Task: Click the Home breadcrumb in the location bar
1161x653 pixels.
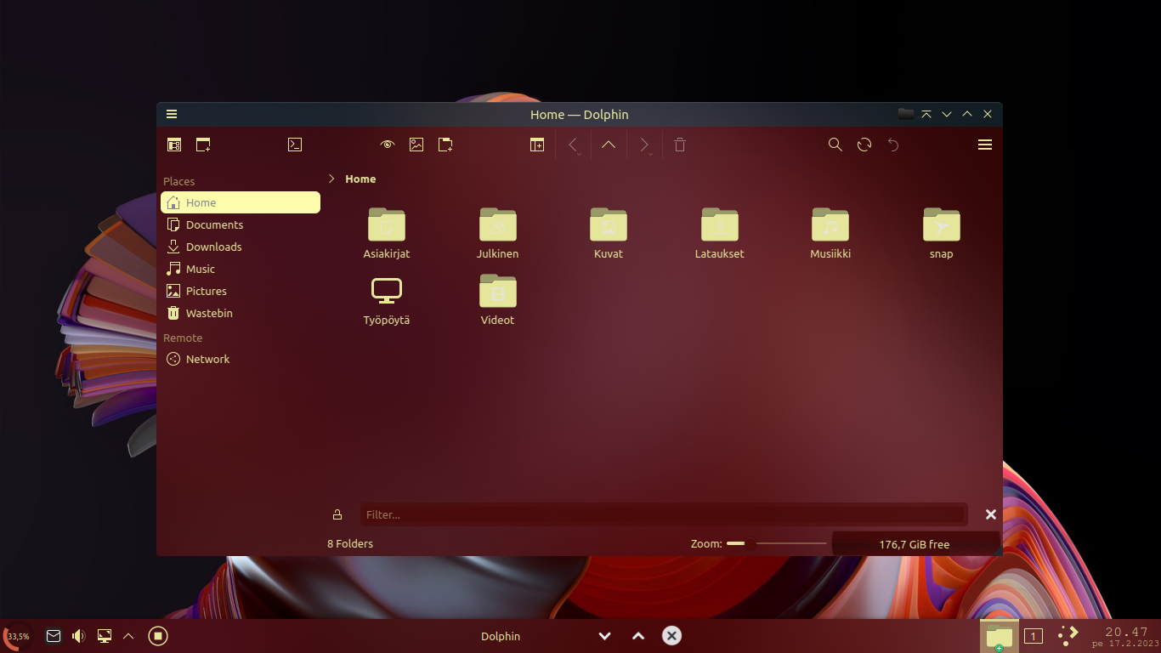Action: 360,179
